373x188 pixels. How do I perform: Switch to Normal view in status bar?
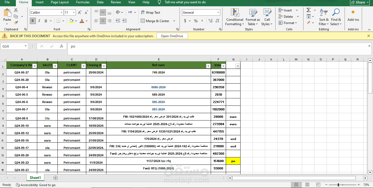[x=296, y=185]
